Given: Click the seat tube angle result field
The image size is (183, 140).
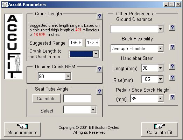Looking at the screenshot, I should [77, 99].
